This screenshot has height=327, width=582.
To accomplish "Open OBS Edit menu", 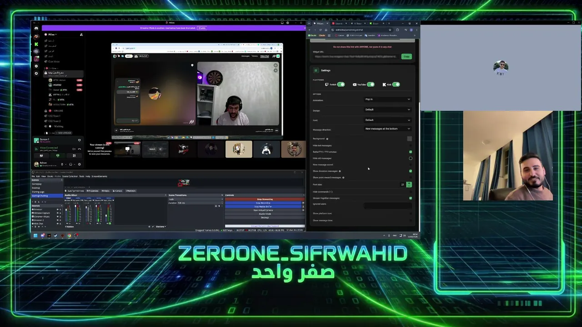I will pyautogui.click(x=38, y=176).
